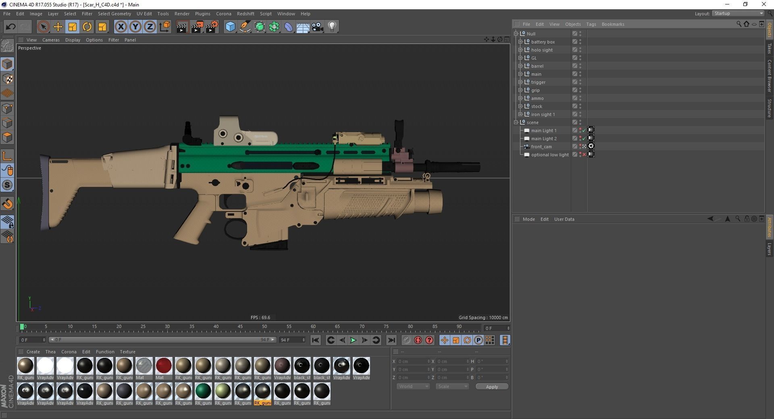The width and height of the screenshot is (774, 419).
Task: Expand the battery box object
Action: point(520,42)
